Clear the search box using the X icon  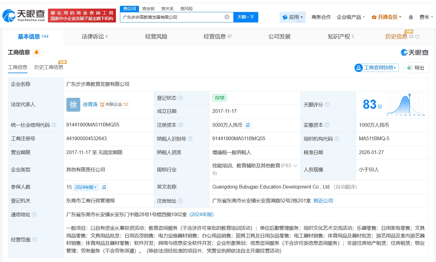(227, 17)
